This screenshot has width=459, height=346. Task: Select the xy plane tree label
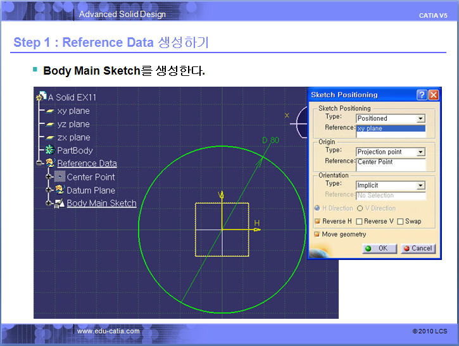(x=73, y=111)
